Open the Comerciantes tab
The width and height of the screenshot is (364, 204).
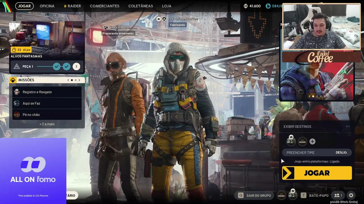point(105,6)
